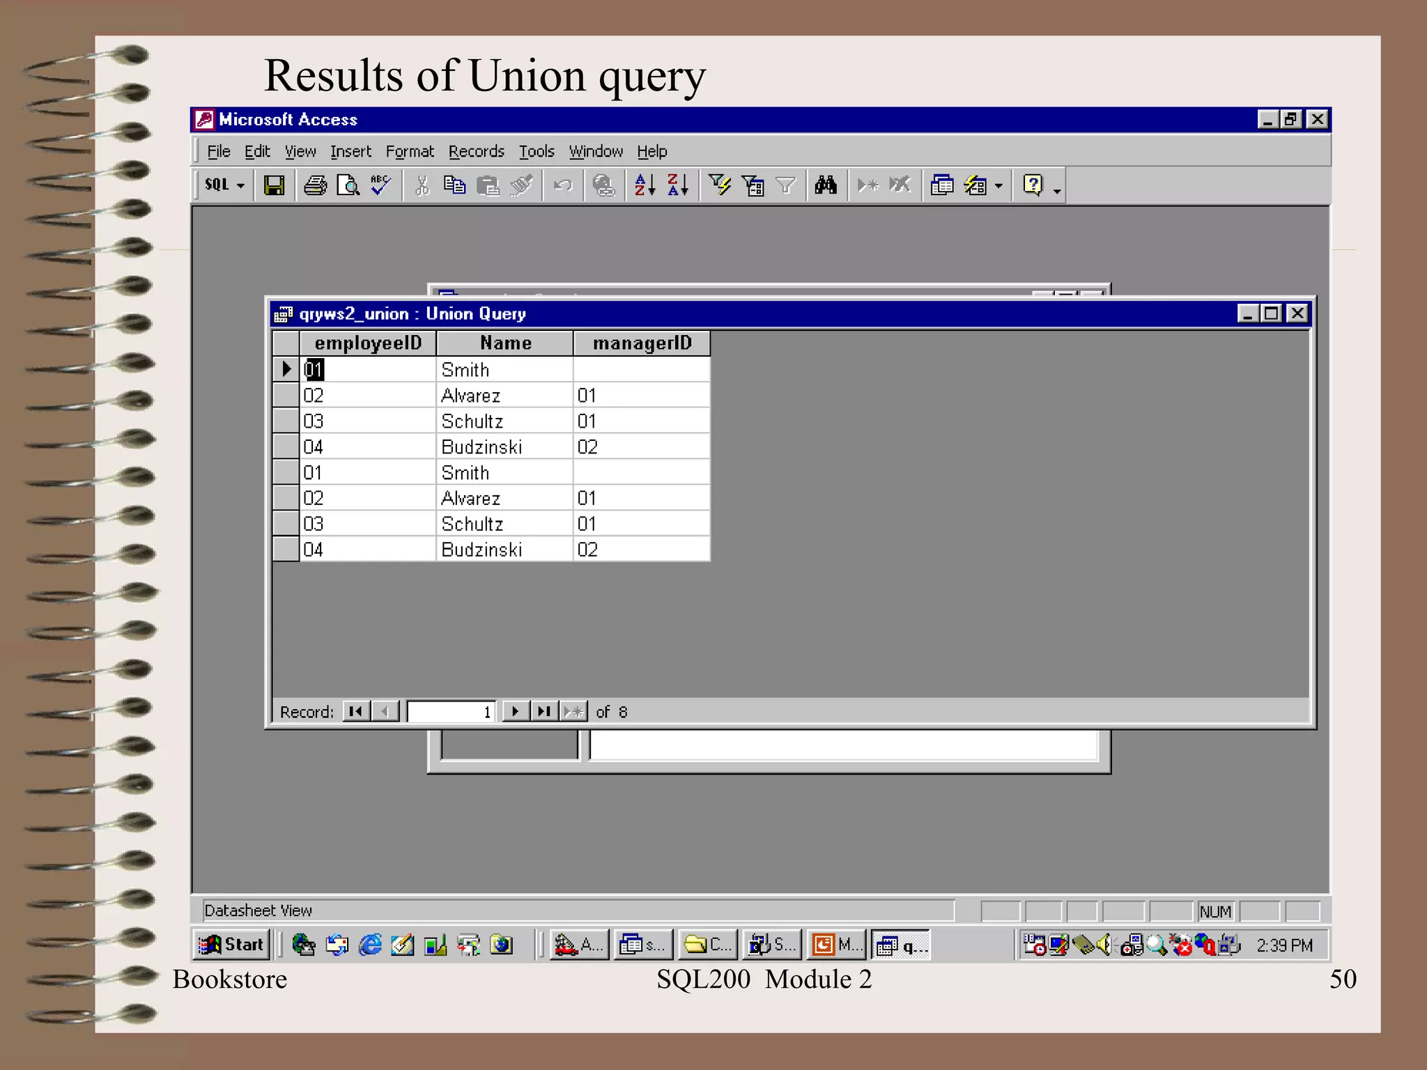Run the Spelling check icon
The width and height of the screenshot is (1427, 1070).
point(380,185)
